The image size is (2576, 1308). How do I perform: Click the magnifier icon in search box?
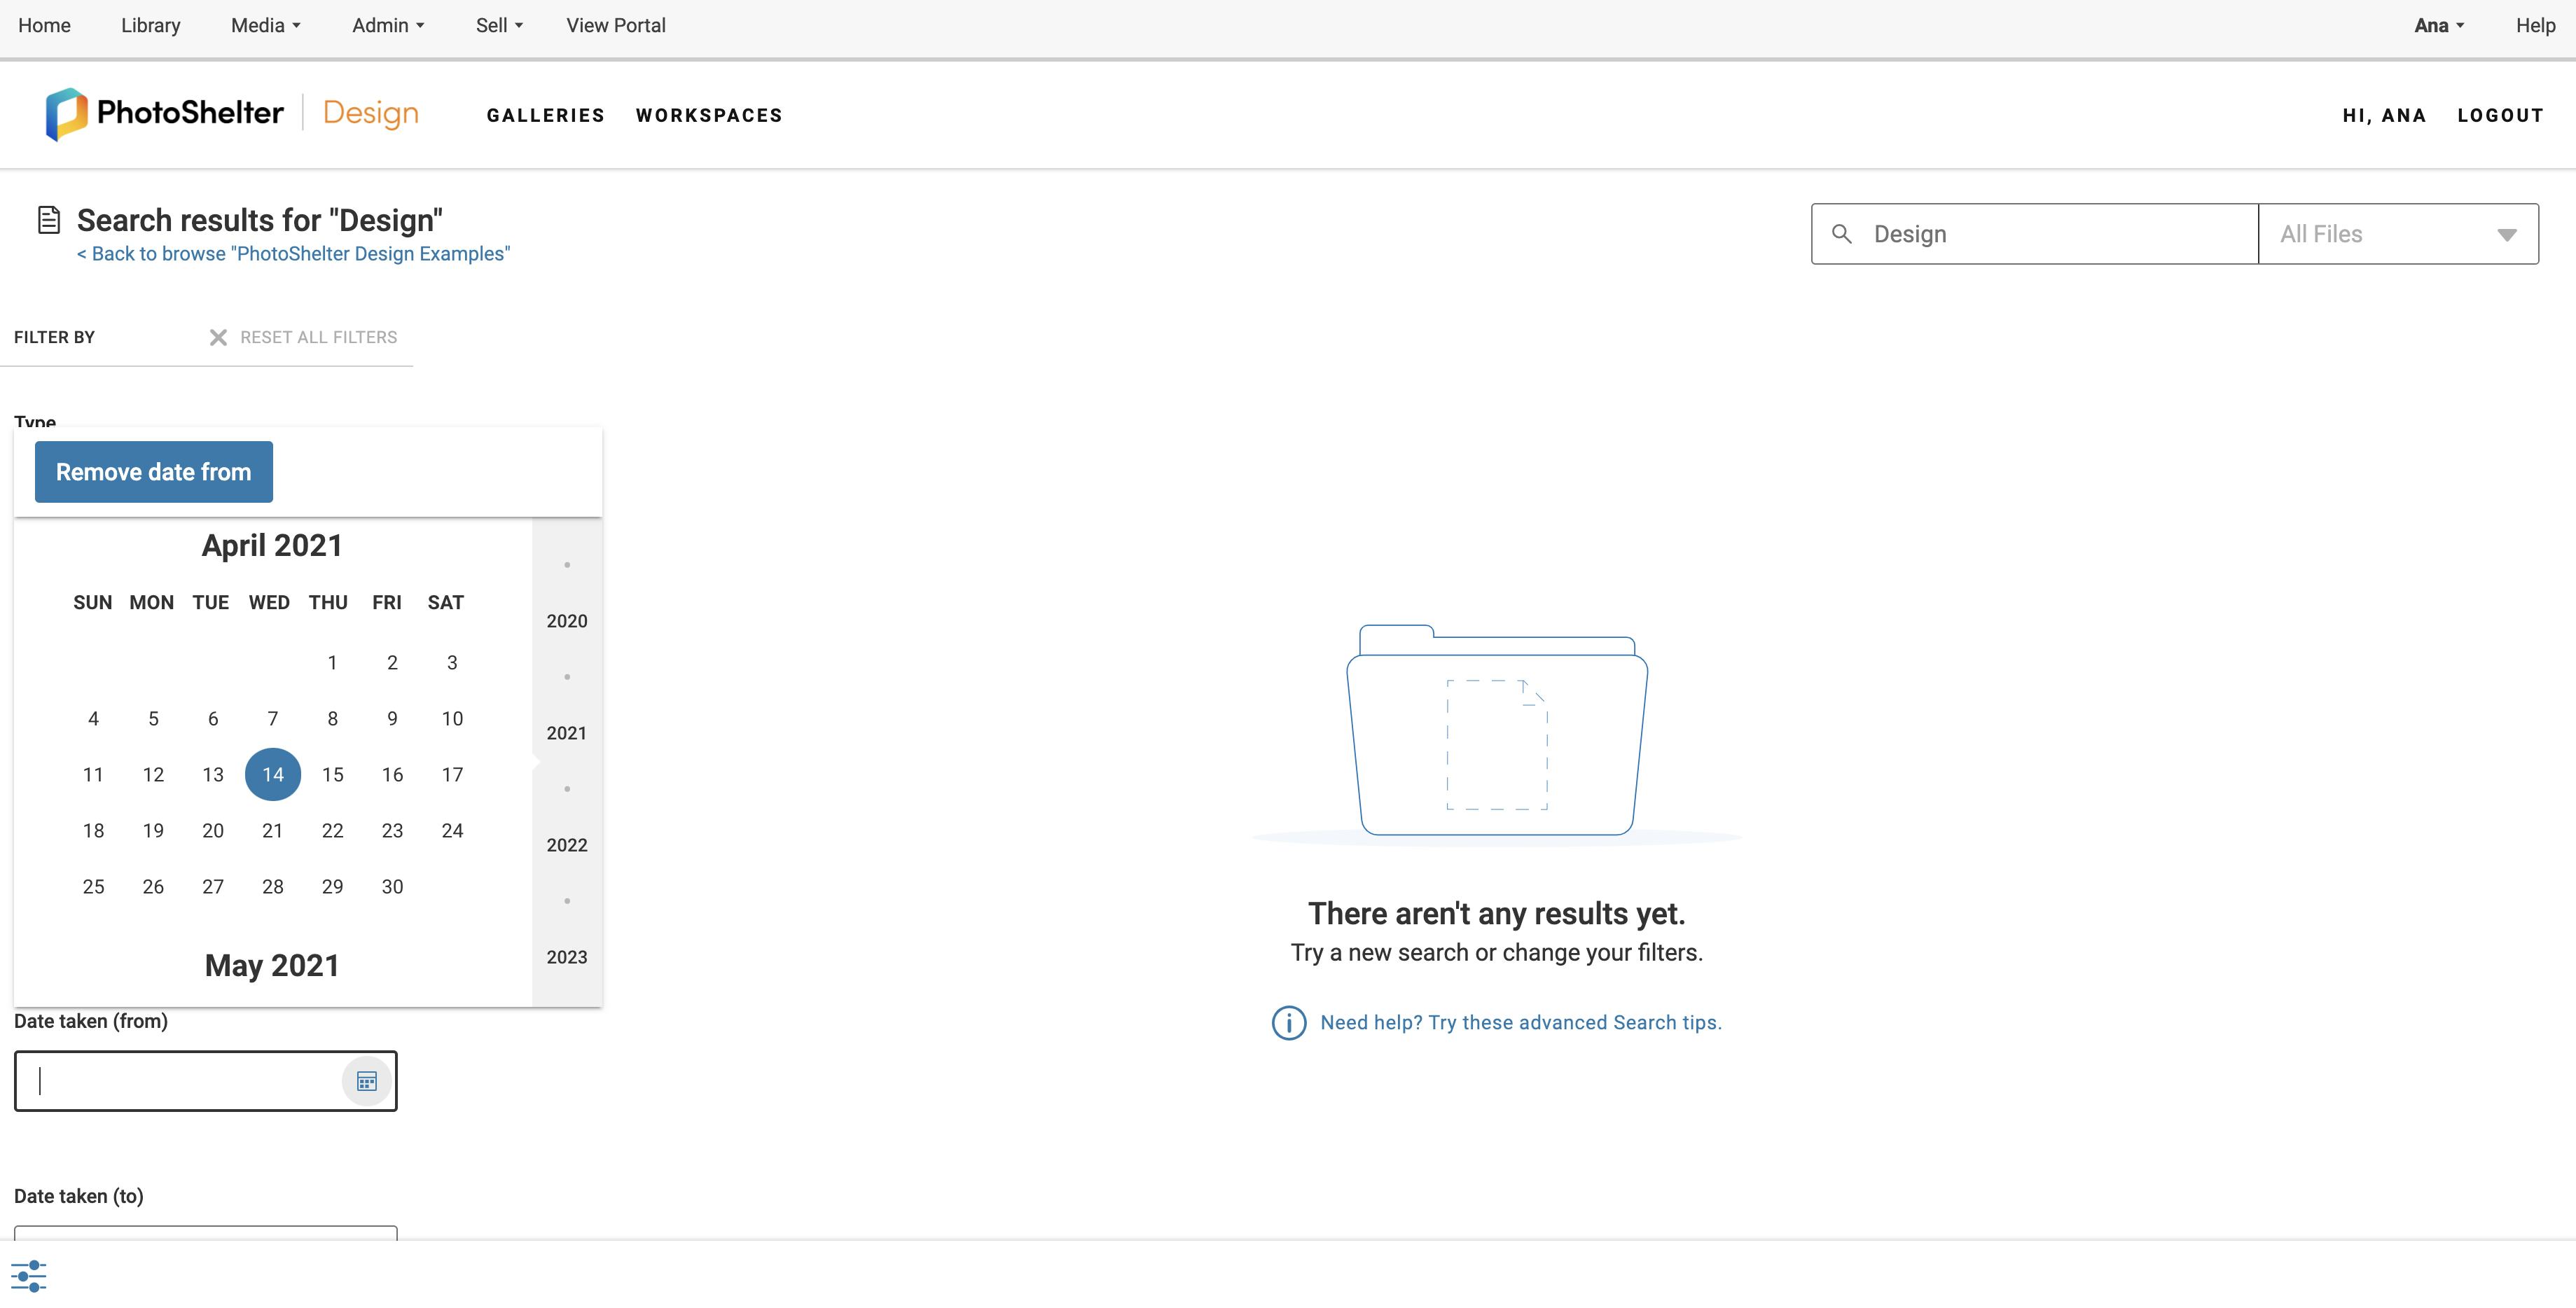1841,234
